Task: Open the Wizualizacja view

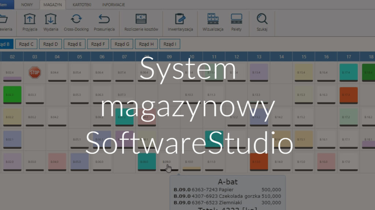Action: (213, 23)
